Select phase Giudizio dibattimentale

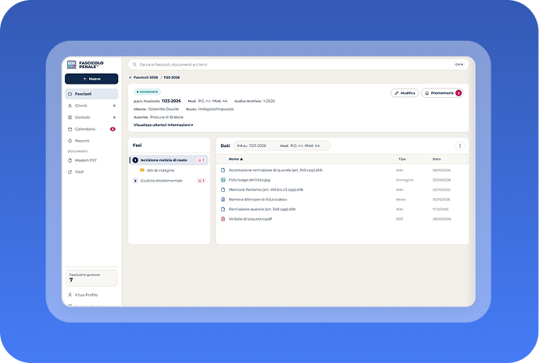(x=170, y=181)
